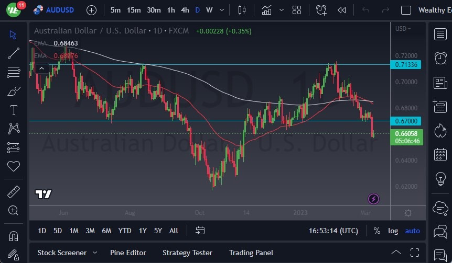Viewport: 452px width, 263px height.
Task: Toggle log scale mode
Action: [x=393, y=231]
